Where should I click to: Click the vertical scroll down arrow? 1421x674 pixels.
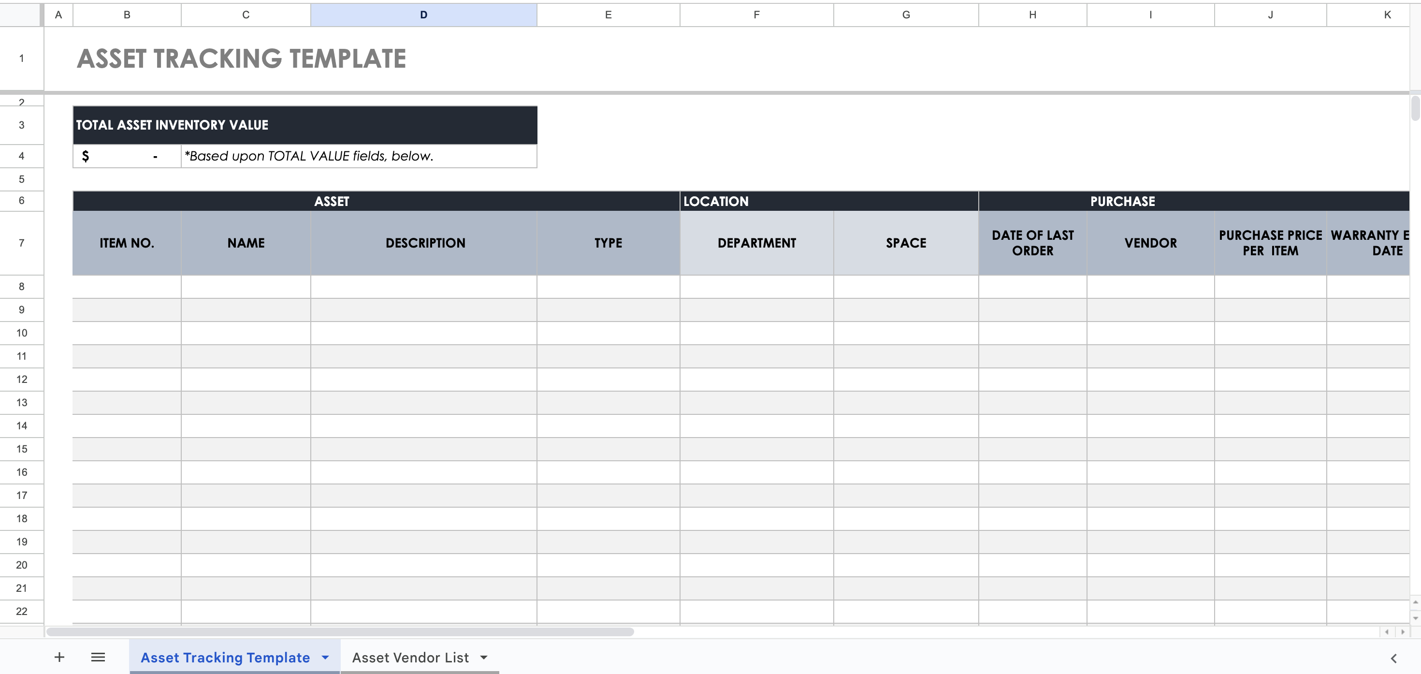pyautogui.click(x=1415, y=618)
